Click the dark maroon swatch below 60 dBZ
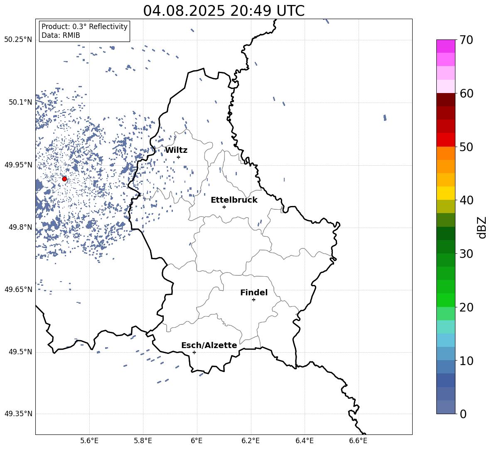Screen dimensions: 492x449 point(446,100)
